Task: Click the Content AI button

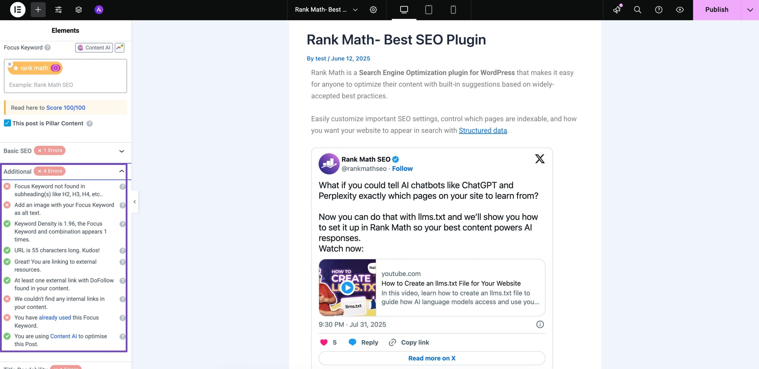Action: (94, 48)
